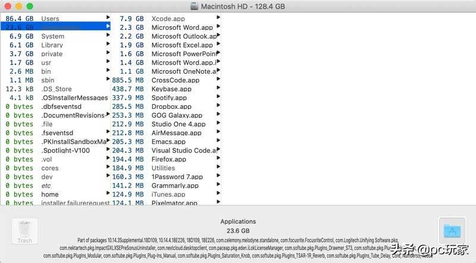Select the etc entry
Viewport: 476px width, 263px height.
tap(55, 186)
